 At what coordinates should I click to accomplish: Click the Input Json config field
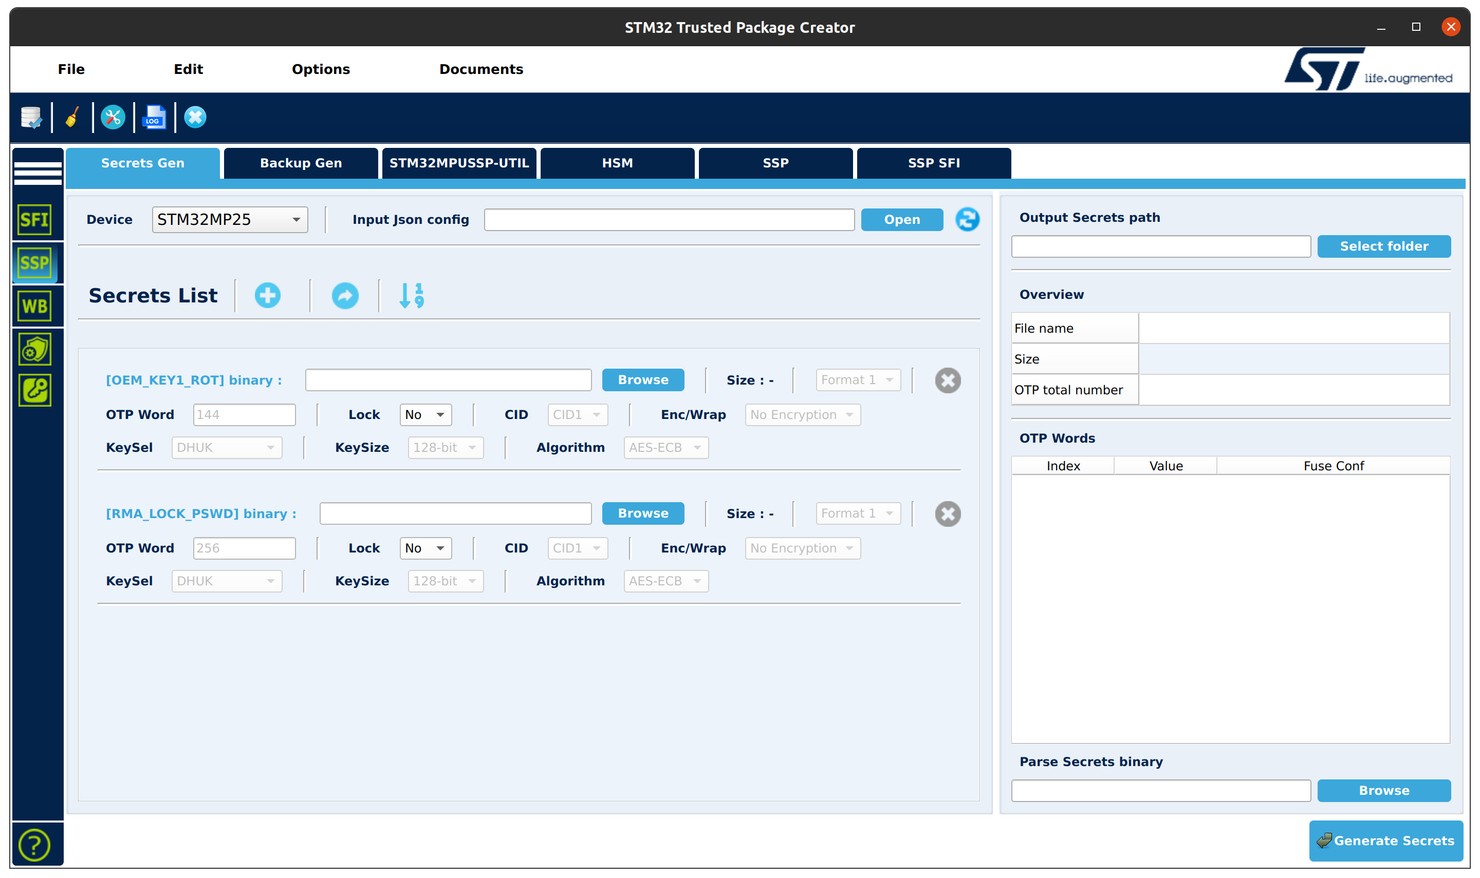click(x=669, y=220)
